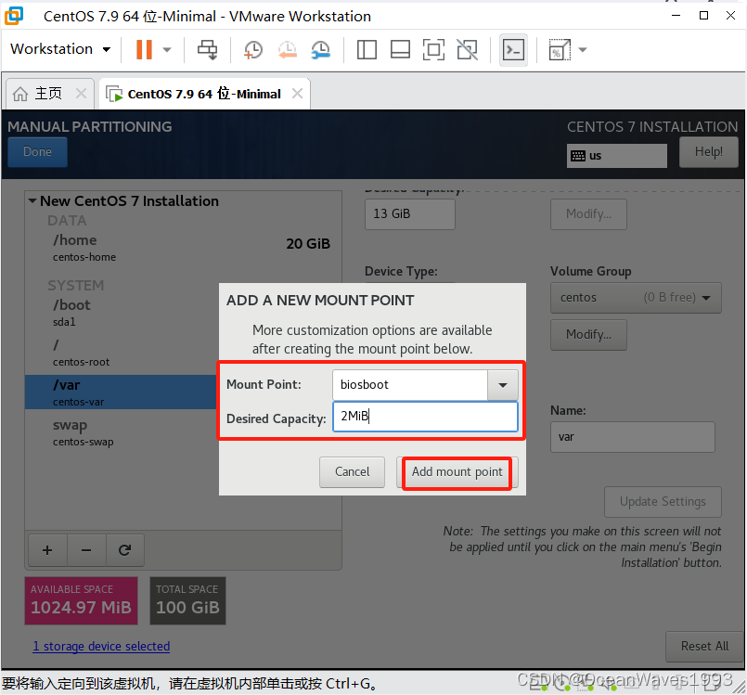Open the console view icon
This screenshot has width=747, height=695.
[513, 49]
